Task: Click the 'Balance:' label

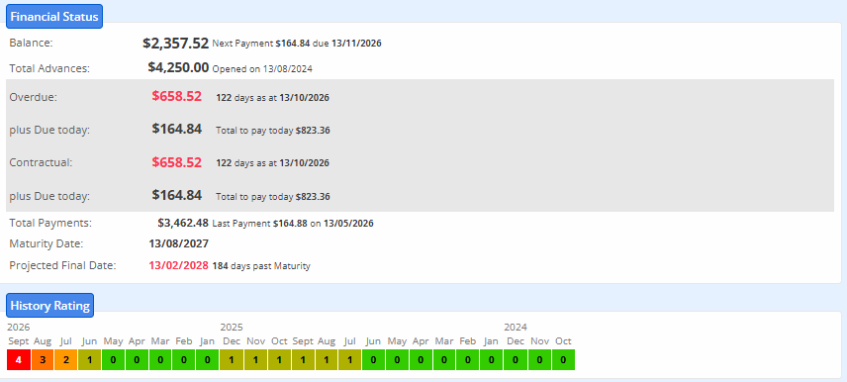Action: click(31, 43)
